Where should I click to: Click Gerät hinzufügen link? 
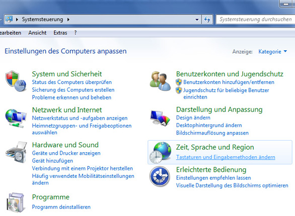pyautogui.click(x=52, y=161)
